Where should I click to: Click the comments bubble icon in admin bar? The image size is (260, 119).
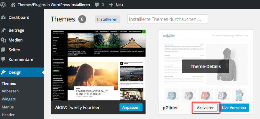[97, 5]
